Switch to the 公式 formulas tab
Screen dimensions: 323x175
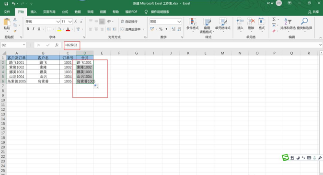(x=65, y=12)
